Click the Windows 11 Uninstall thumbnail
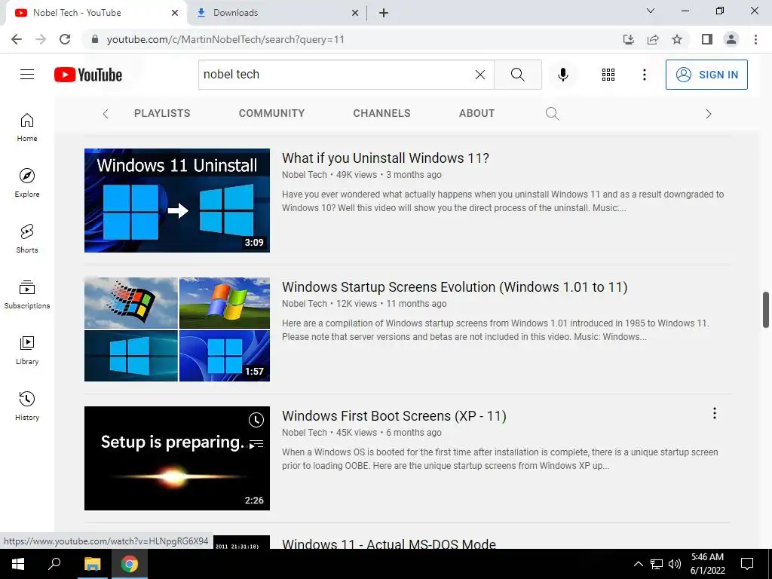Image resolution: width=772 pixels, height=579 pixels. pos(176,201)
